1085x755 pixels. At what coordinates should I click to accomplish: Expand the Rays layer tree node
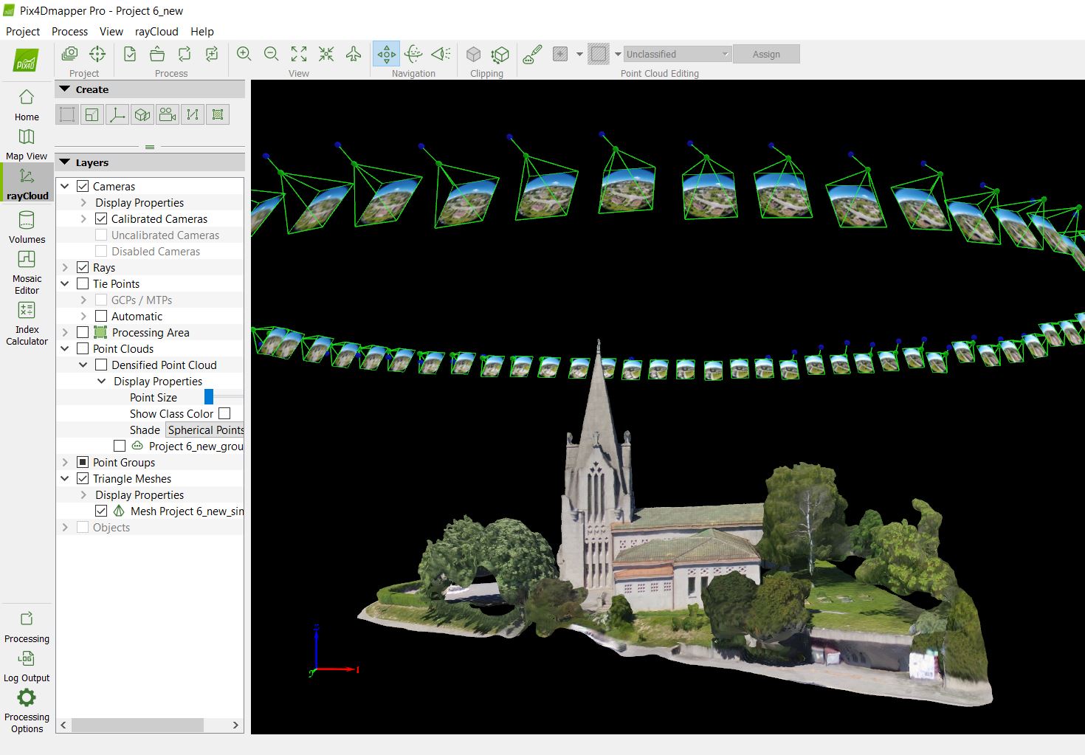pyautogui.click(x=65, y=267)
